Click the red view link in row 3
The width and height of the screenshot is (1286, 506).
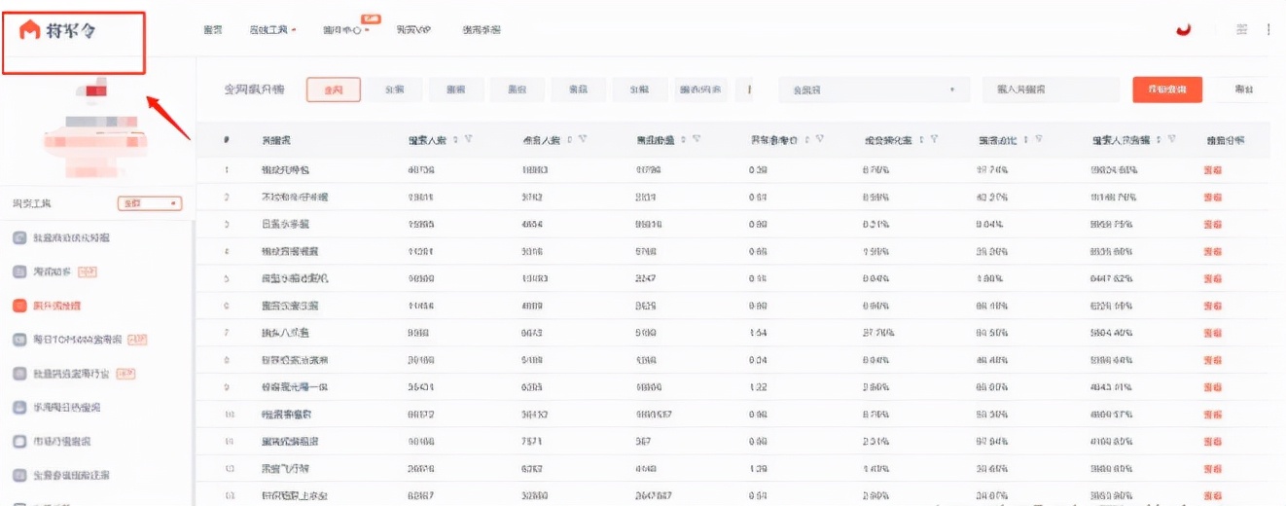[1213, 224]
